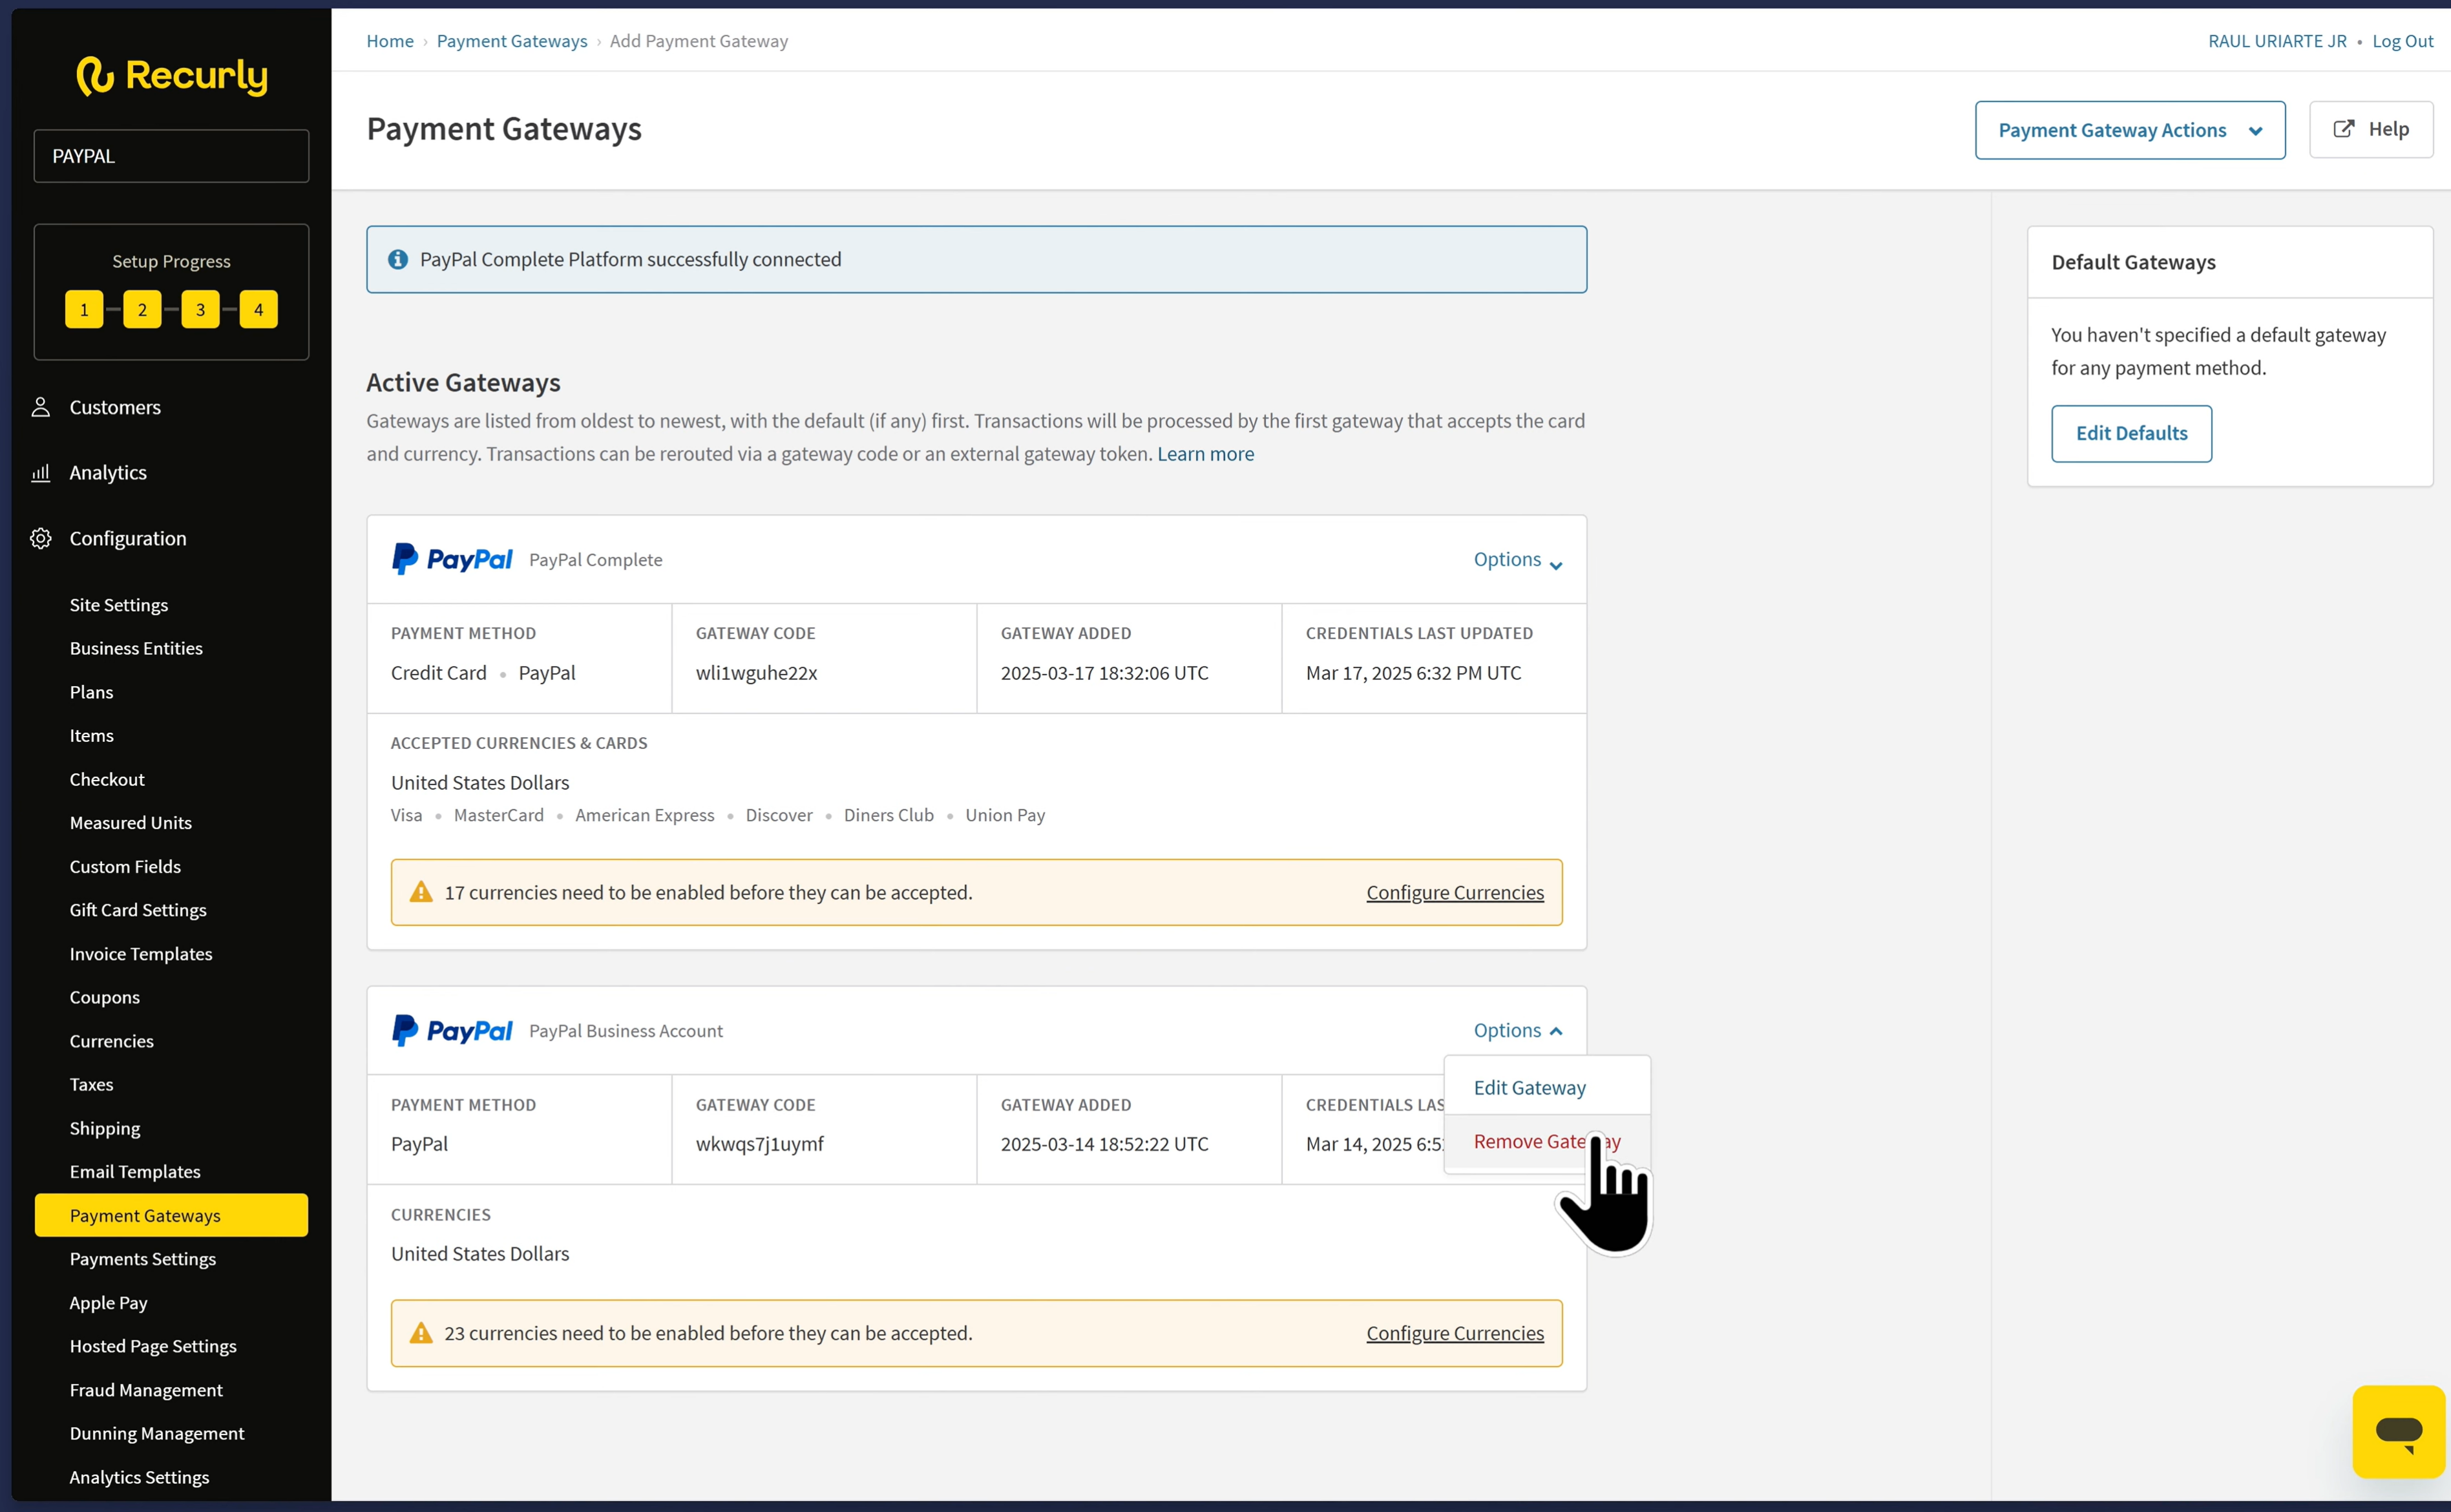Go to setup progress step 3
Viewport: 2451px width, 1512px height.
point(200,310)
